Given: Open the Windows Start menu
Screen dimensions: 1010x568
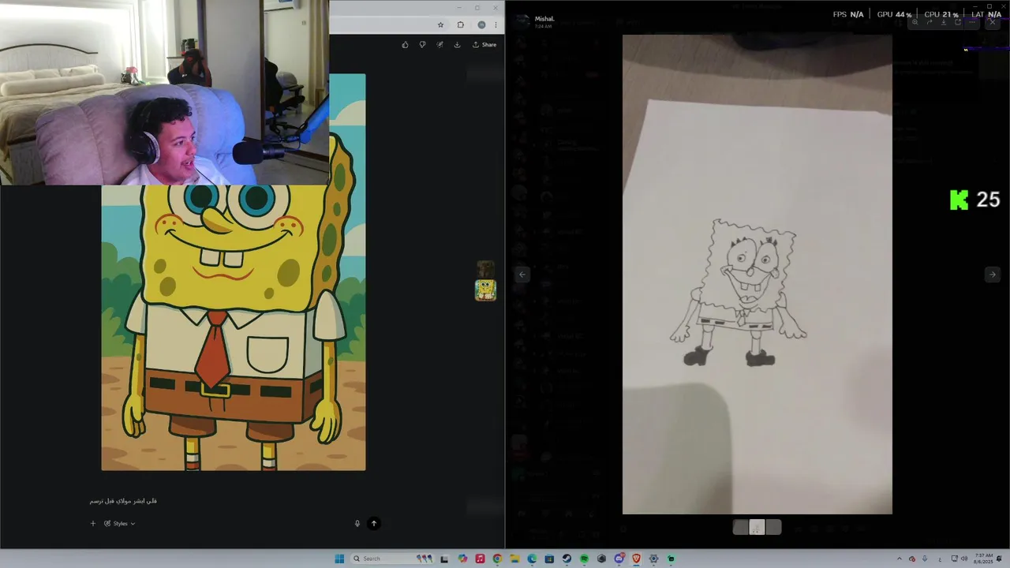Looking at the screenshot, I should [339, 559].
